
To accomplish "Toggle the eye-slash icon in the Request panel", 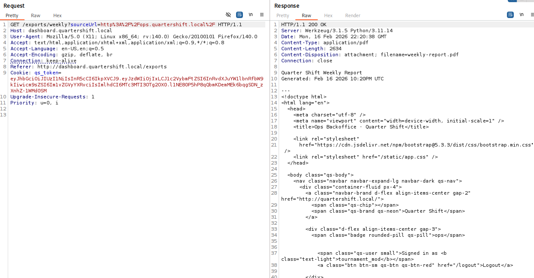I will 228,15.
